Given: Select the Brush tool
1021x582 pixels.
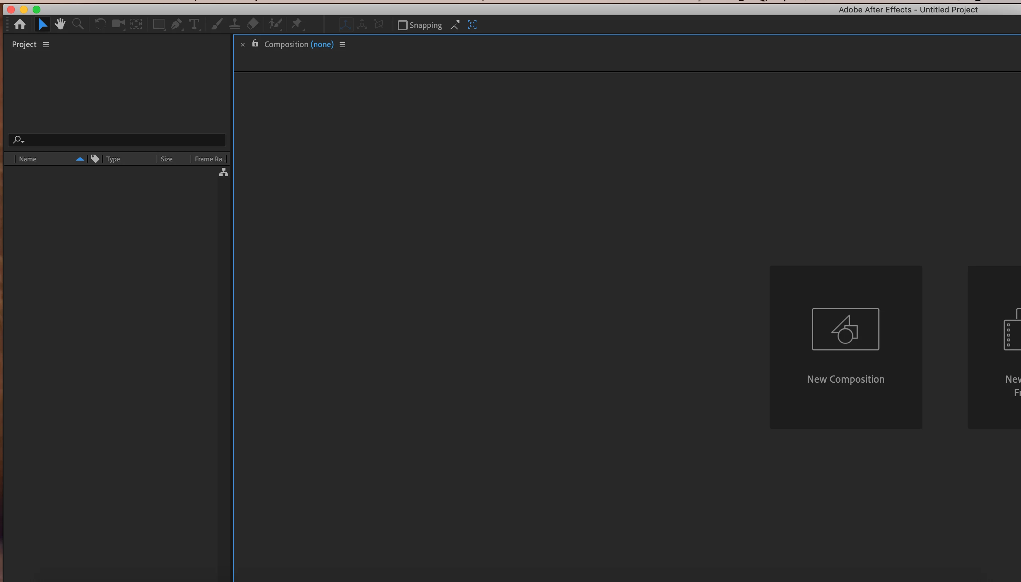Looking at the screenshot, I should 217,25.
